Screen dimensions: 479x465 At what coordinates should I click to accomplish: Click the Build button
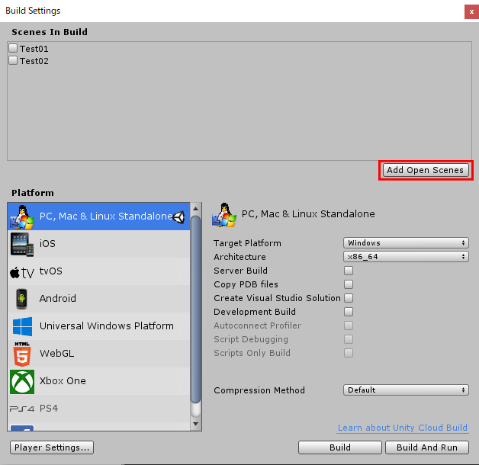(x=340, y=447)
